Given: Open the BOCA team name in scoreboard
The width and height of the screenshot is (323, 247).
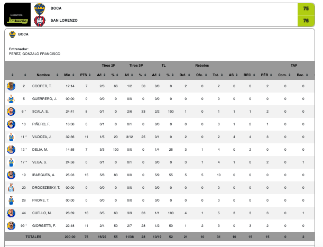Looking at the screenshot, I should pyautogui.click(x=56, y=8).
